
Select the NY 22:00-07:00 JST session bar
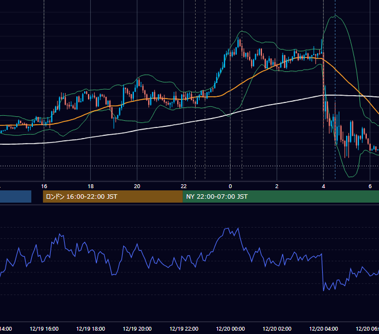[x=280, y=197]
